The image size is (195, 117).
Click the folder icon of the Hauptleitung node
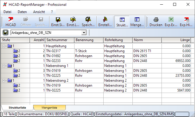pos(9,46)
